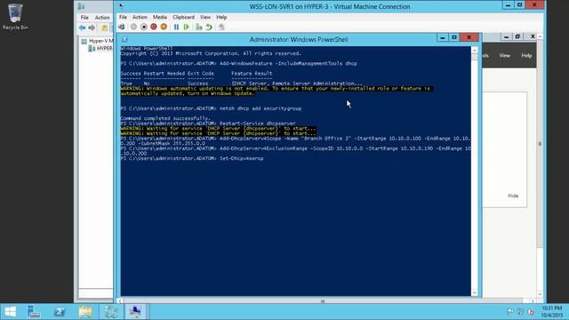Click the green Reset/Resume play icon
The height and width of the screenshot is (320, 569).
click(186, 27)
